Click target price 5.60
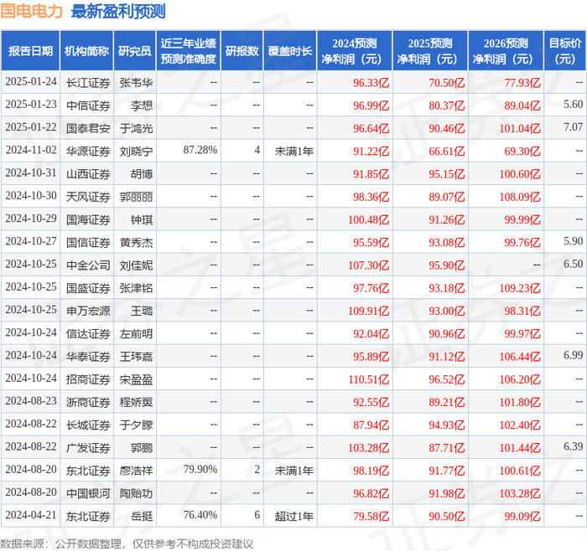Screen dimensions: 587x551 pyautogui.click(x=573, y=105)
